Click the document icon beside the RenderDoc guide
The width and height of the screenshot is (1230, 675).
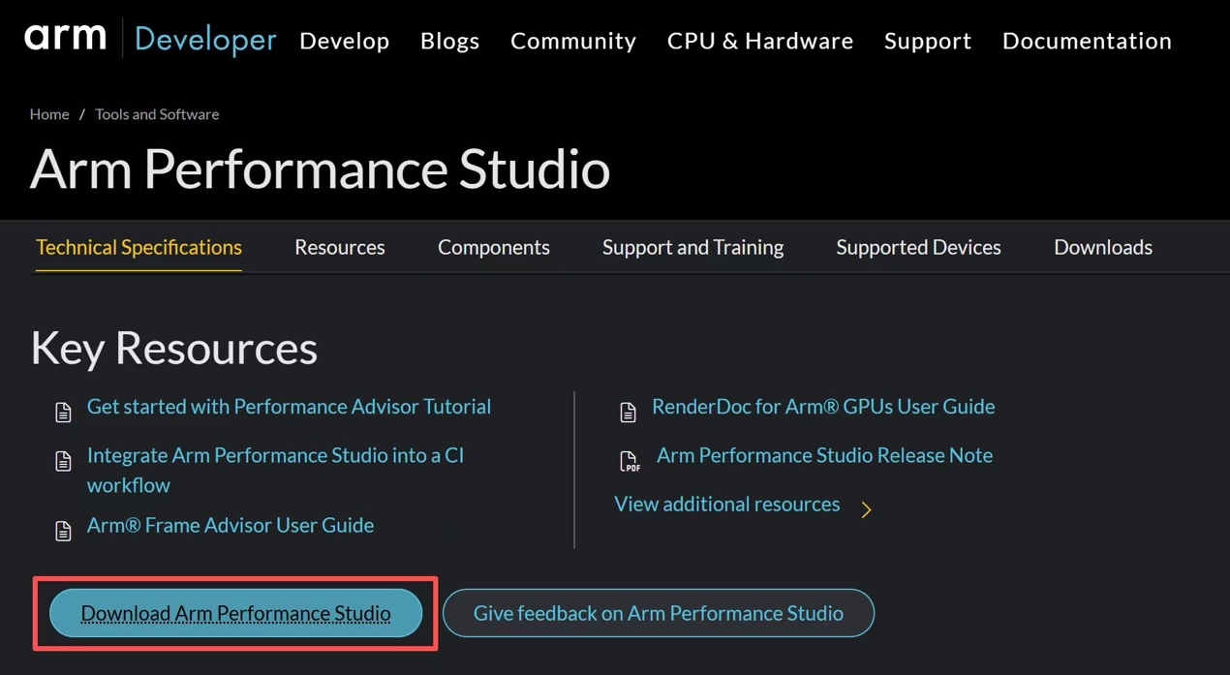pyautogui.click(x=628, y=413)
